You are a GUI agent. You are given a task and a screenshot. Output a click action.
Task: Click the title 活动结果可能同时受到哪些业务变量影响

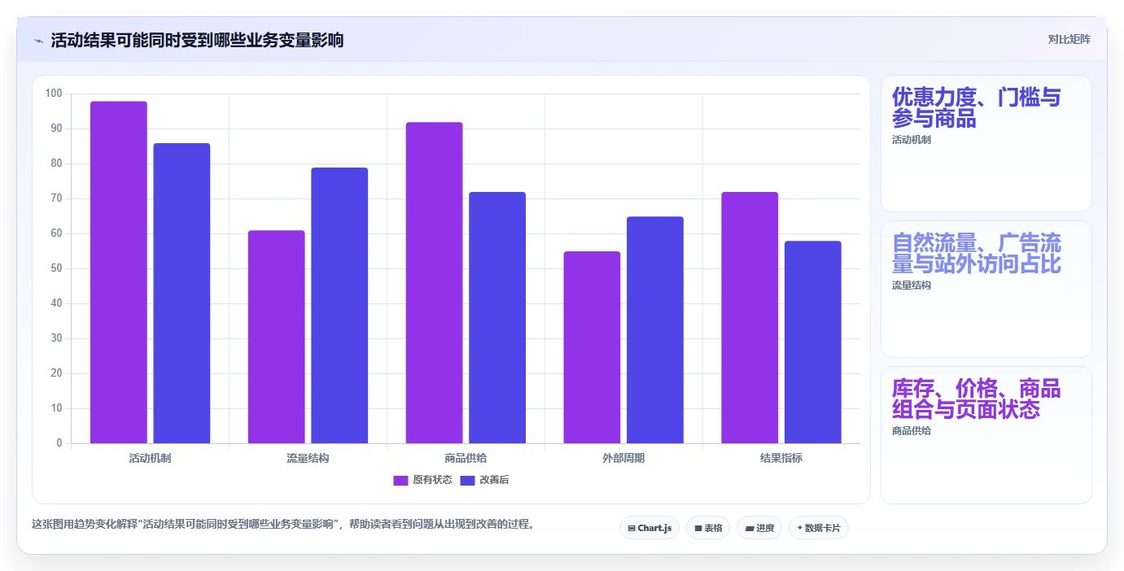tap(197, 40)
